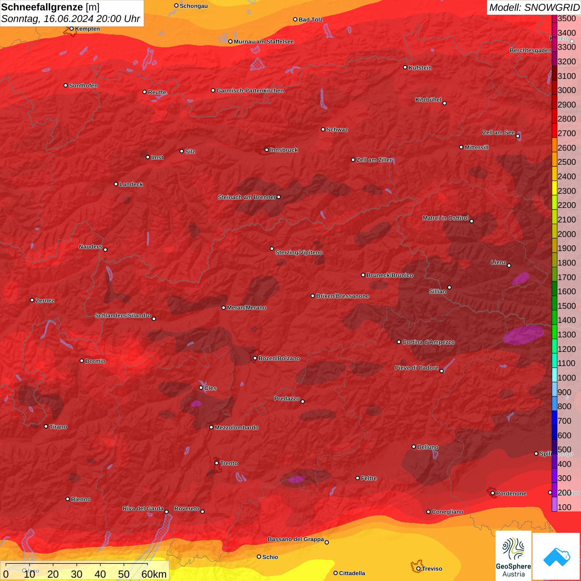
Task: Click the date Sonntag, 16.06.2024 20:00 Uhr
Action: coord(71,19)
